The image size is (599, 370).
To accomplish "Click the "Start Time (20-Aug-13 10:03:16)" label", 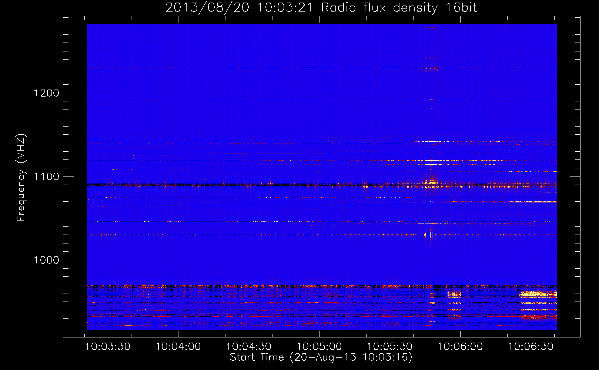I will point(321,357).
